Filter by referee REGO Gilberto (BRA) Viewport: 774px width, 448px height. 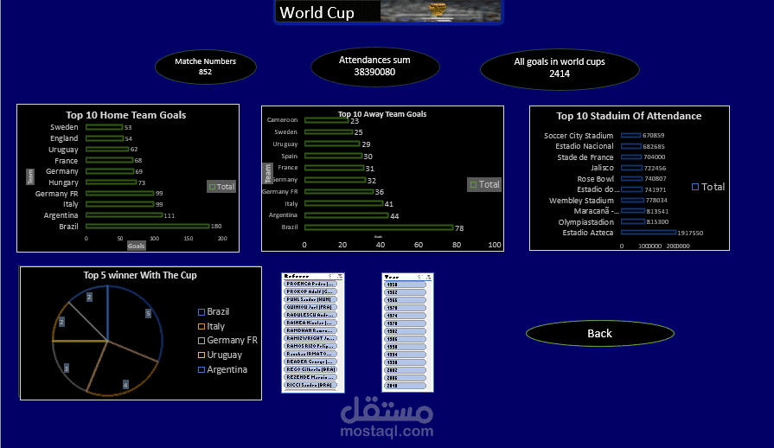coord(310,369)
